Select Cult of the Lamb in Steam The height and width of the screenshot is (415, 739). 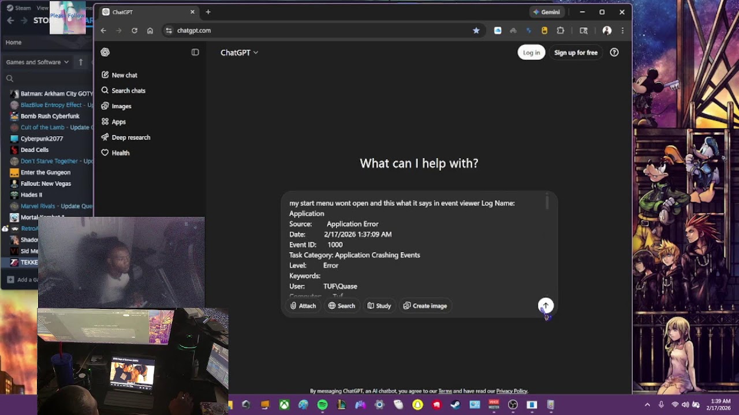52,127
